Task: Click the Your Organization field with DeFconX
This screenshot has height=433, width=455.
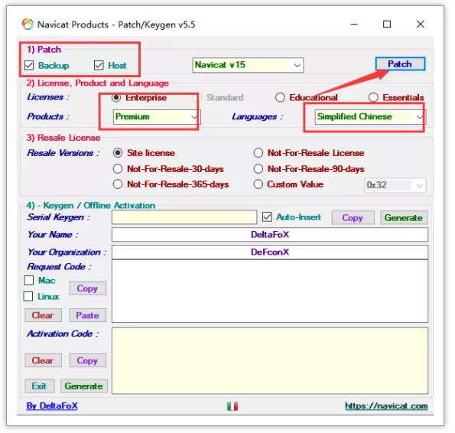Action: tap(270, 252)
